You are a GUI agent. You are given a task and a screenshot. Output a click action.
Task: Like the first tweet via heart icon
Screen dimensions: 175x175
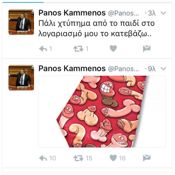(x=113, y=48)
